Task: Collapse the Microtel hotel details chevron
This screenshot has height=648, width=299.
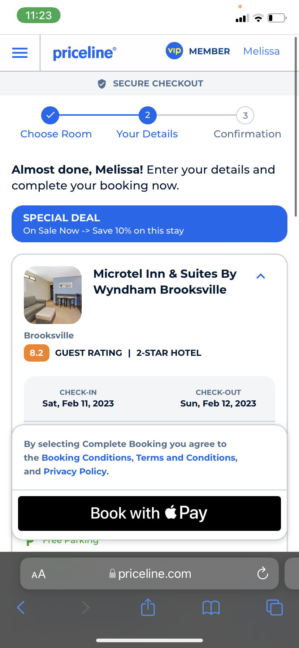Action: tap(261, 276)
